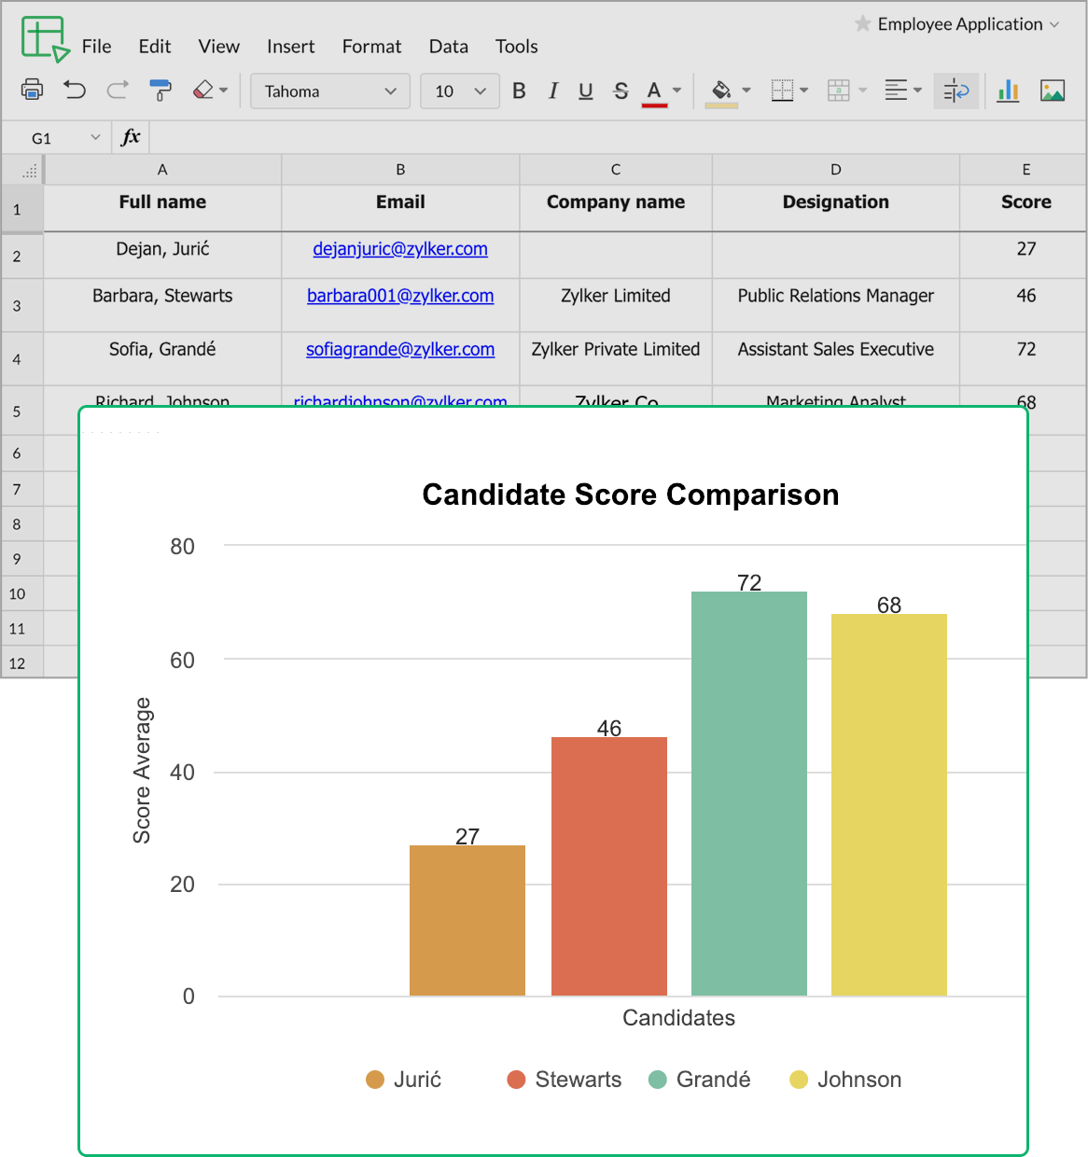Screen dimensions: 1088x1157
Task: Click the sofiagrande@zylker.com link
Action: coord(400,349)
